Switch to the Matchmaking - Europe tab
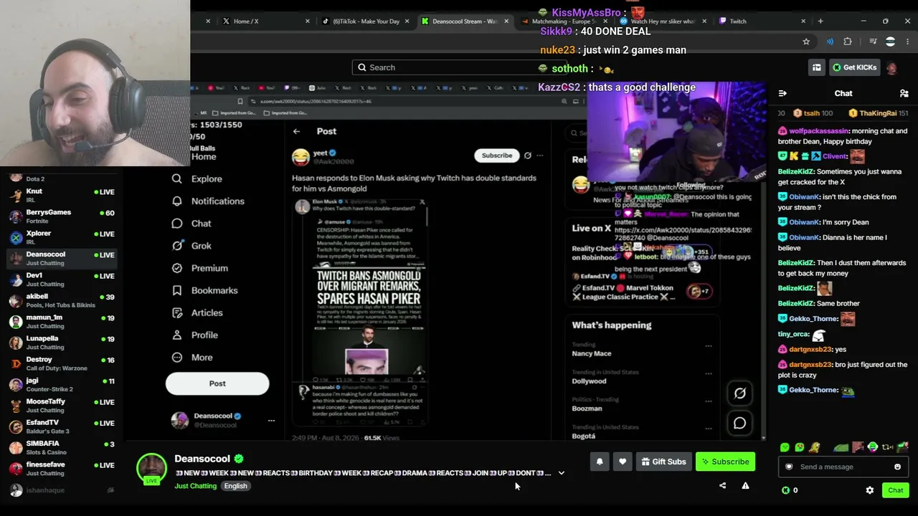 point(563,21)
